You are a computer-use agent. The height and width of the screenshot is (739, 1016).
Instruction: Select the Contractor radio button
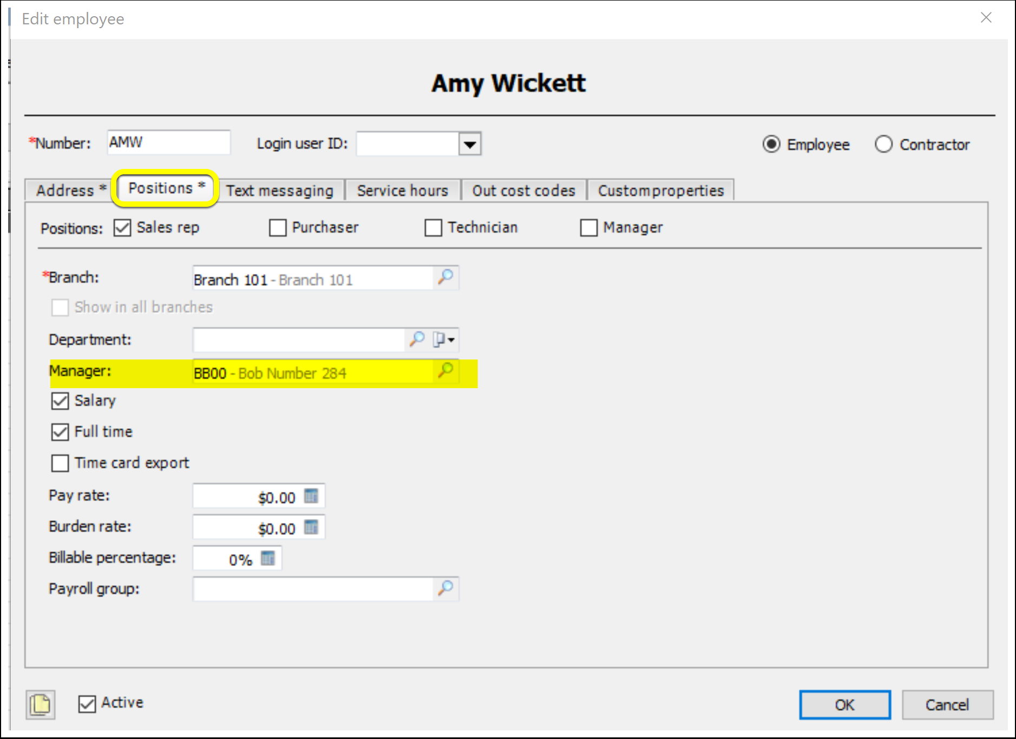[x=883, y=145]
